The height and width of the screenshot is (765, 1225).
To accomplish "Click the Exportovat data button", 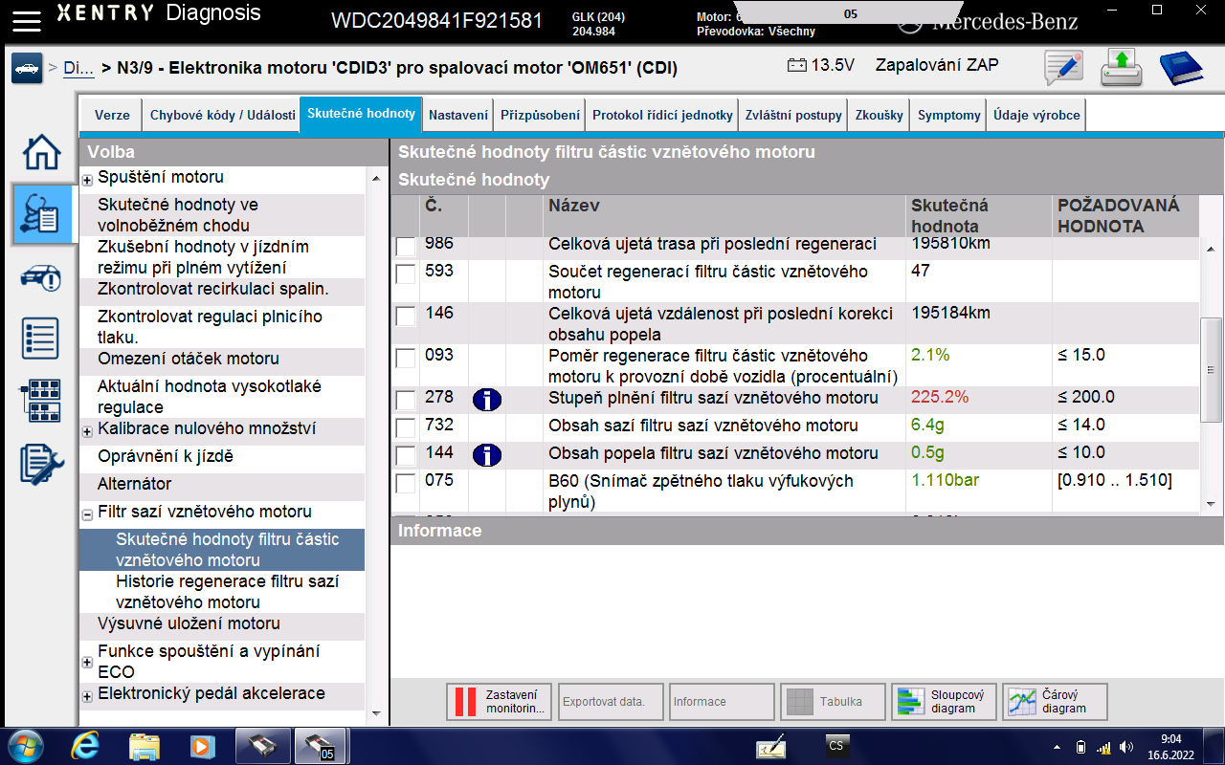I will [x=610, y=702].
